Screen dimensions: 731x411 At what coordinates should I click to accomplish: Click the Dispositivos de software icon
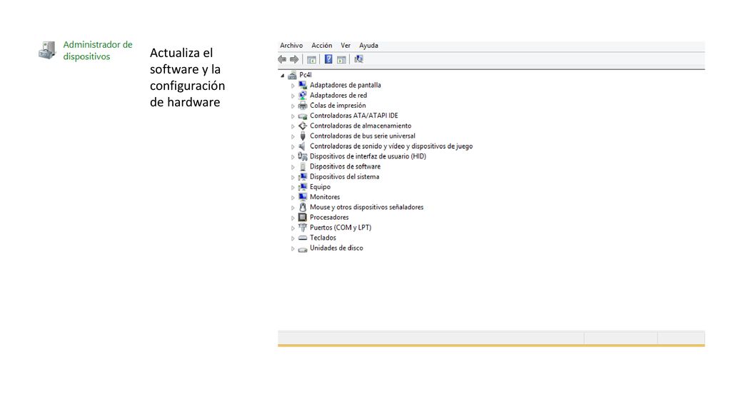(303, 167)
